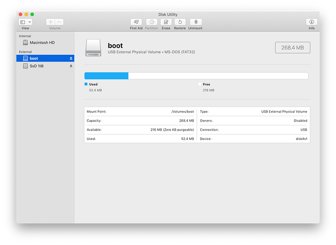
Task: Click the Type USB External Physical Volume value
Action: 284,111
